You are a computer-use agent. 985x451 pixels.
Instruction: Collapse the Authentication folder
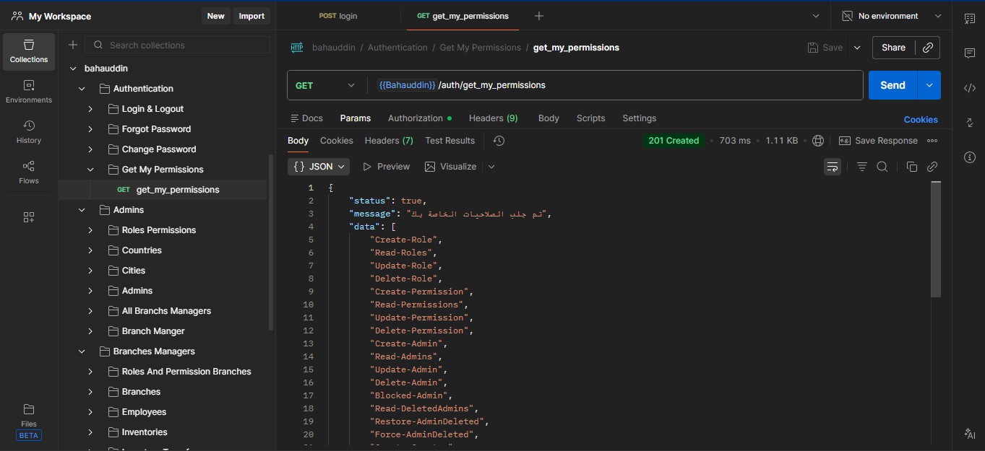82,89
